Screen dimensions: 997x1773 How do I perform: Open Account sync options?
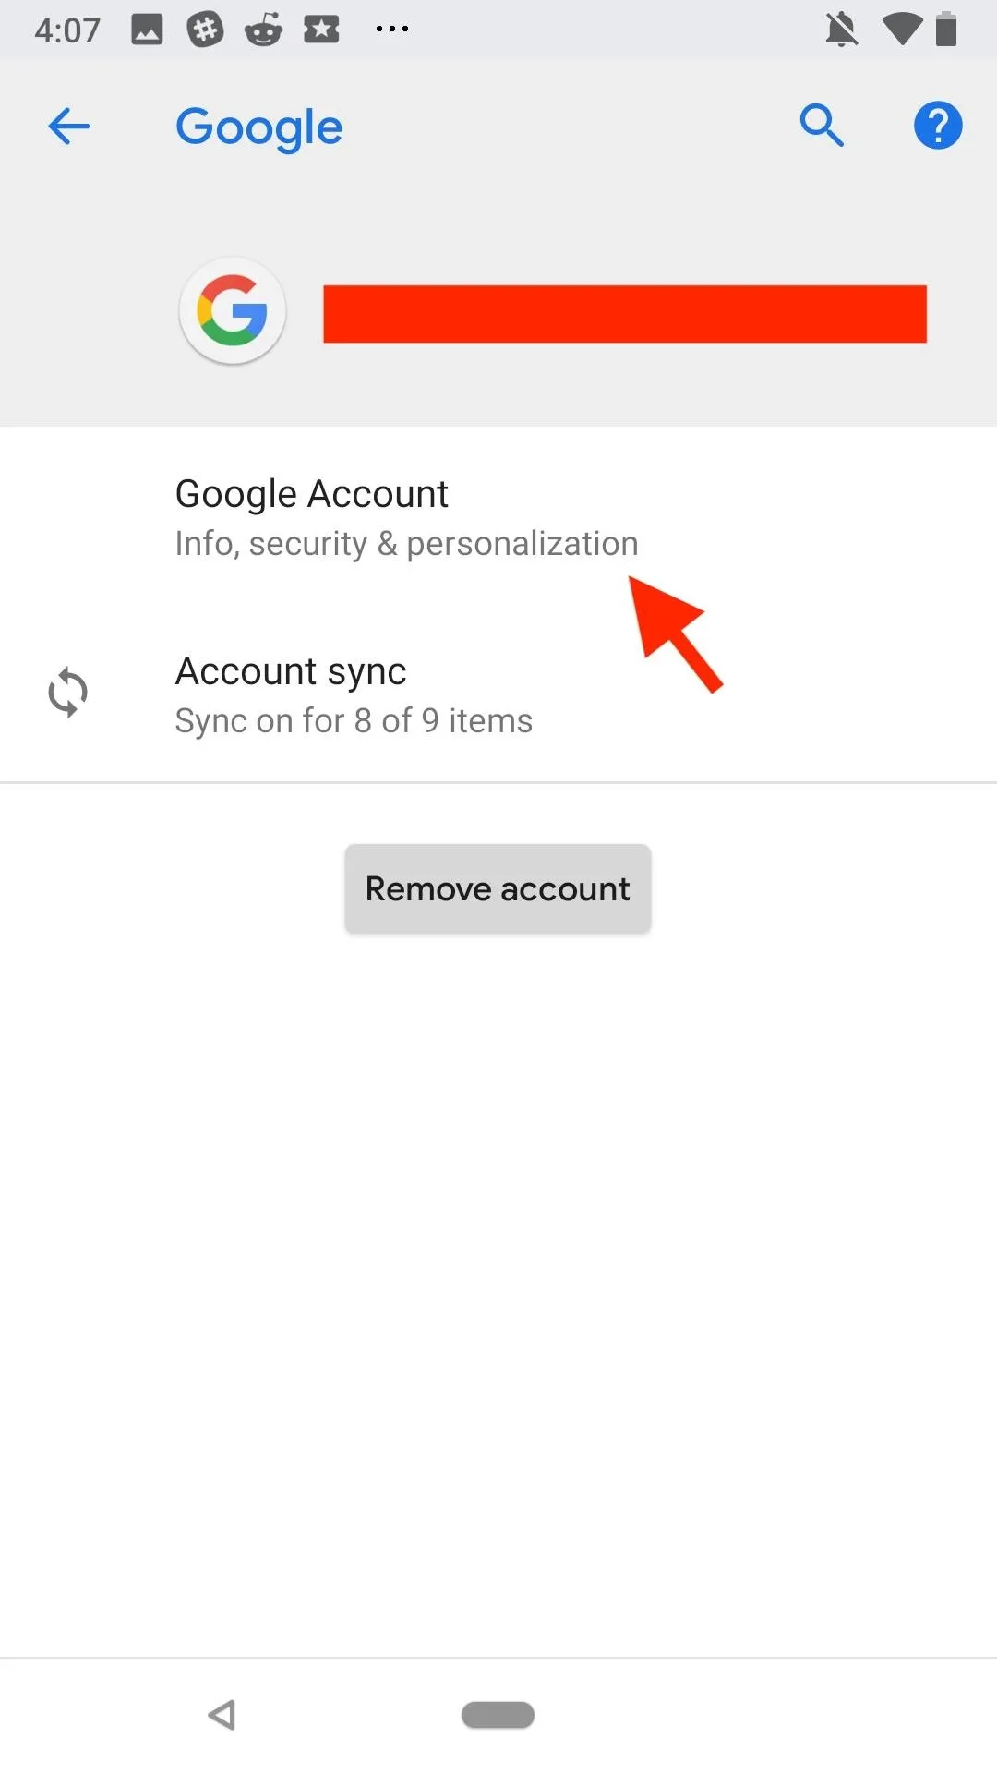point(498,694)
